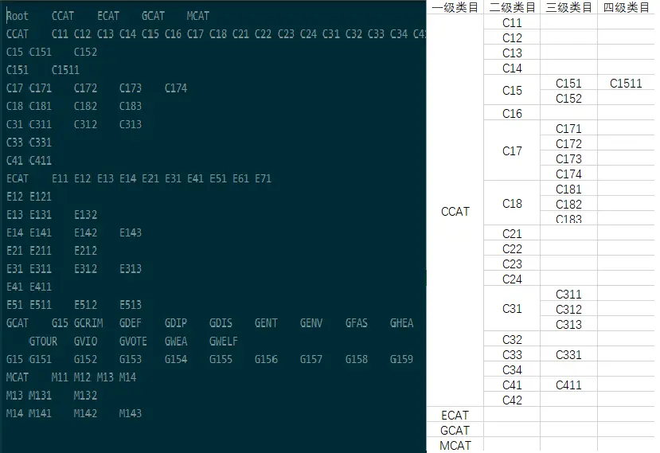The height and width of the screenshot is (453, 660).
Task: Select 'C1511' in the editor's C151 line
Action: click(x=65, y=70)
